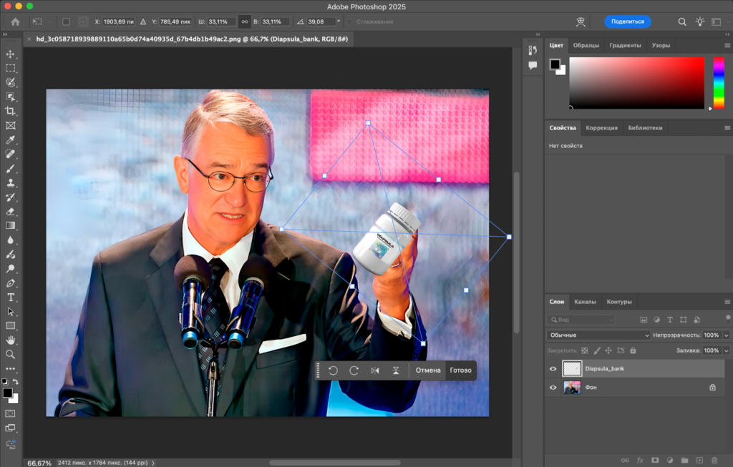Activate the Zoom tool in toolbar

[11, 354]
